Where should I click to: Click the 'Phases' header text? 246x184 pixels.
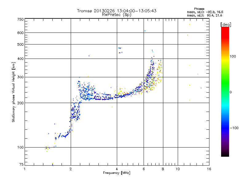click(x=199, y=9)
